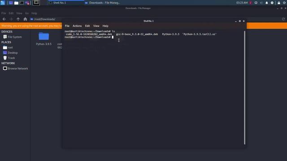Select File System in sidebar
The width and height of the screenshot is (287, 161).
coord(13,37)
